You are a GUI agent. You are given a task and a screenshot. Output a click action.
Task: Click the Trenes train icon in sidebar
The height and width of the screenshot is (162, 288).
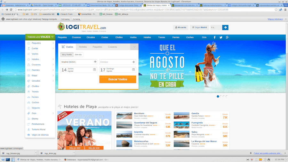click(29, 92)
